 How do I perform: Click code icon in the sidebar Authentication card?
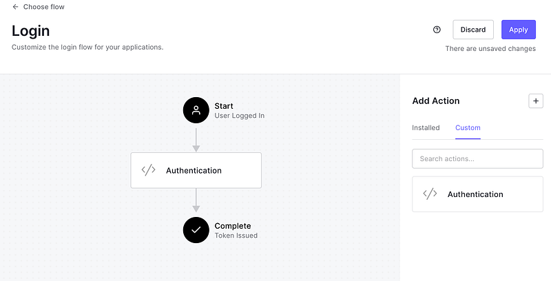430,194
